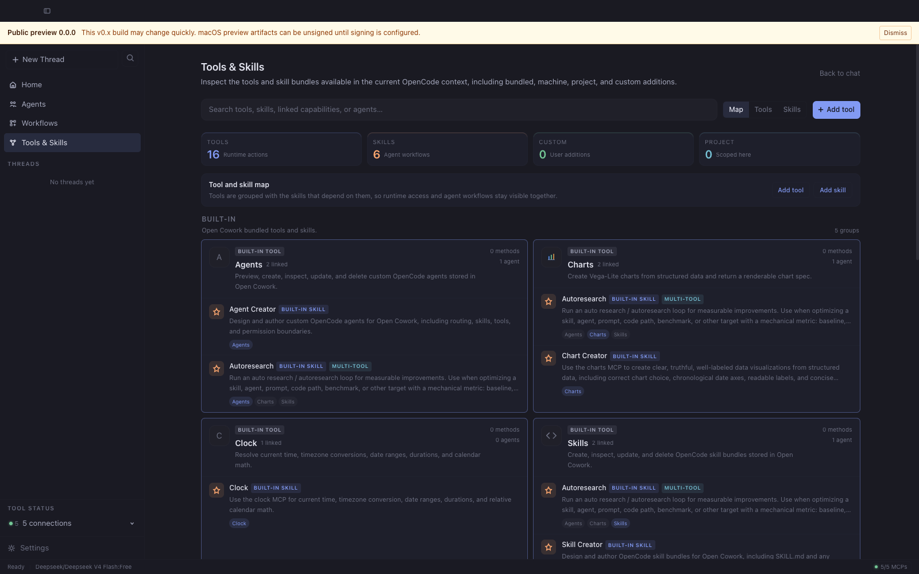919x574 pixels.
Task: Click the Agents icon in sidebar
Action: tap(13, 104)
